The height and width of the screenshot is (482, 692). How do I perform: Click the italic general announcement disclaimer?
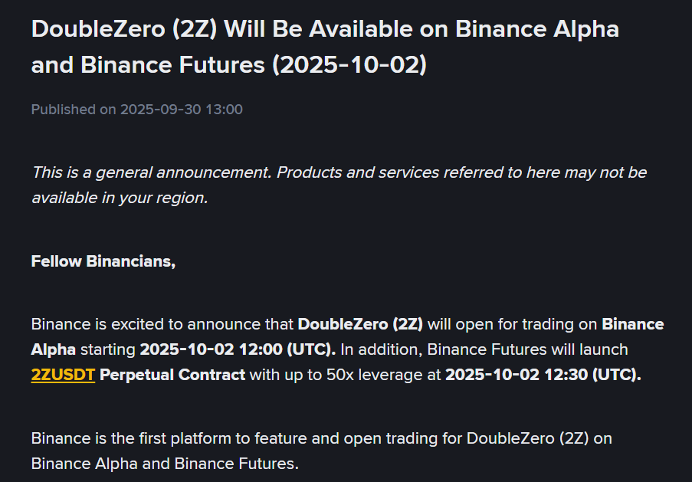(339, 172)
